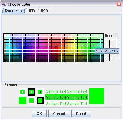123x120 pixels.
Task: Reset the color selection
Action: pos(81,114)
